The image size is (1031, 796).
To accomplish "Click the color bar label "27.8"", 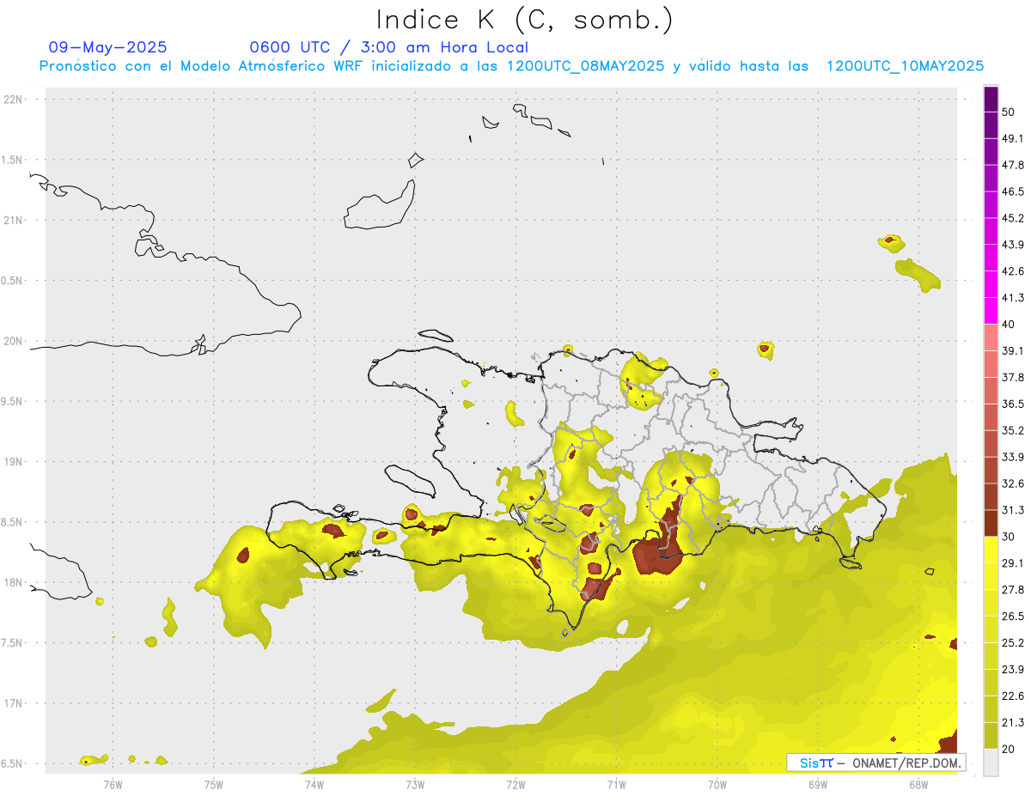I will 1013,590.
